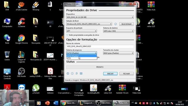This screenshot has width=188, height=106.
Task: Choose NTFS in the file system list
Action: pyautogui.click(x=82, y=58)
